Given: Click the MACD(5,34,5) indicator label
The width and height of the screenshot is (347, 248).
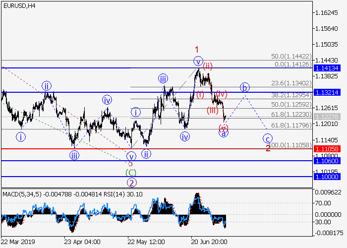Looking at the screenshot, I should coord(20,194).
